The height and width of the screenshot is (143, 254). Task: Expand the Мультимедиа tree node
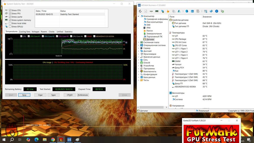138,54
